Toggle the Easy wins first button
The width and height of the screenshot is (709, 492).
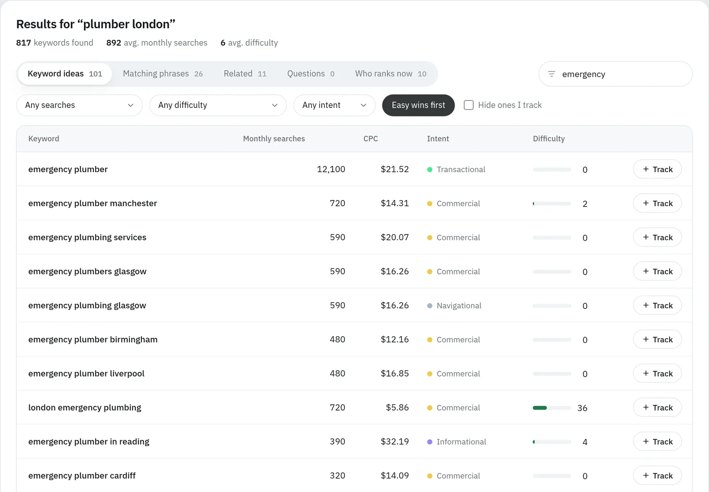[x=418, y=105]
